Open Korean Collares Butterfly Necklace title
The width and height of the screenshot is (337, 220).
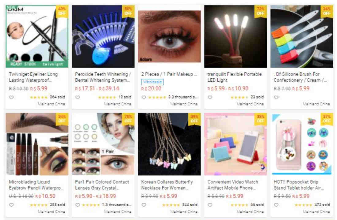[x=167, y=185]
